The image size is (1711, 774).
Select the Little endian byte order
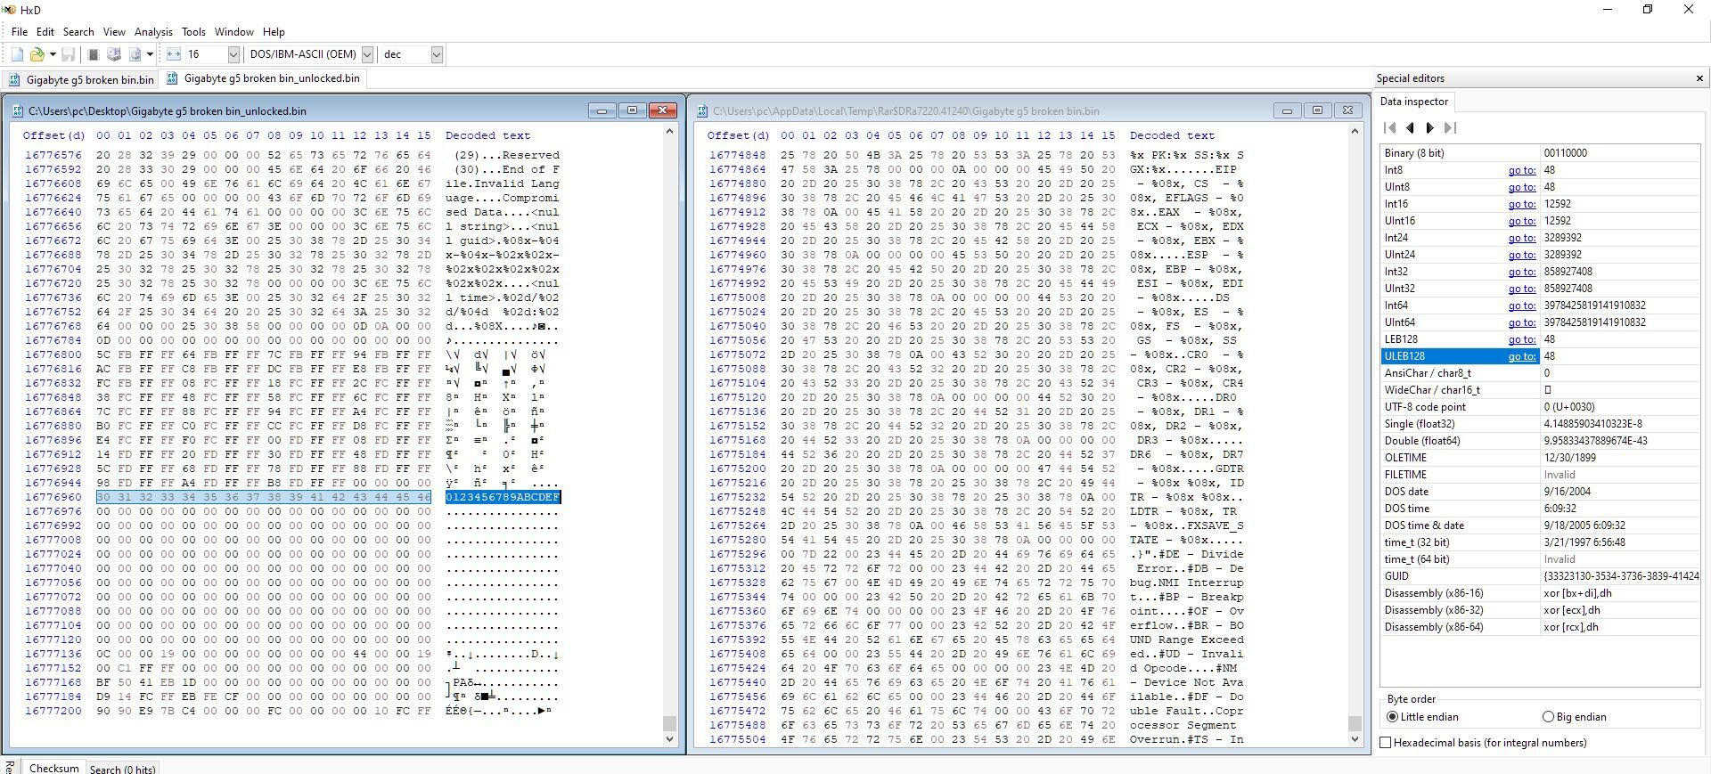(x=1392, y=717)
